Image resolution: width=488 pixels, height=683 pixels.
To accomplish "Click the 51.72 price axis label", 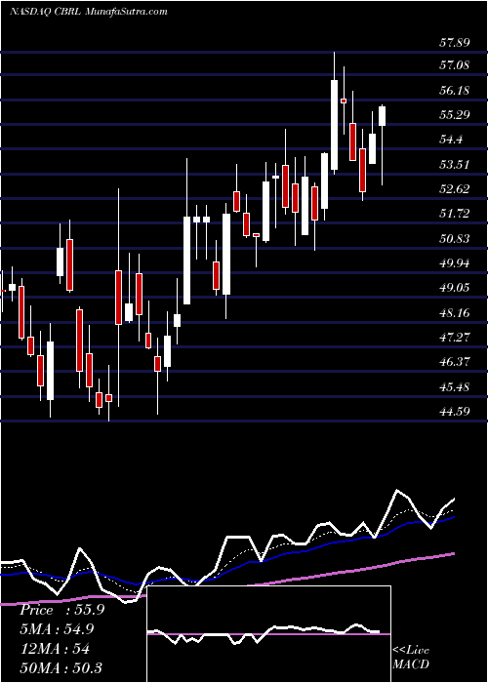I will point(454,214).
